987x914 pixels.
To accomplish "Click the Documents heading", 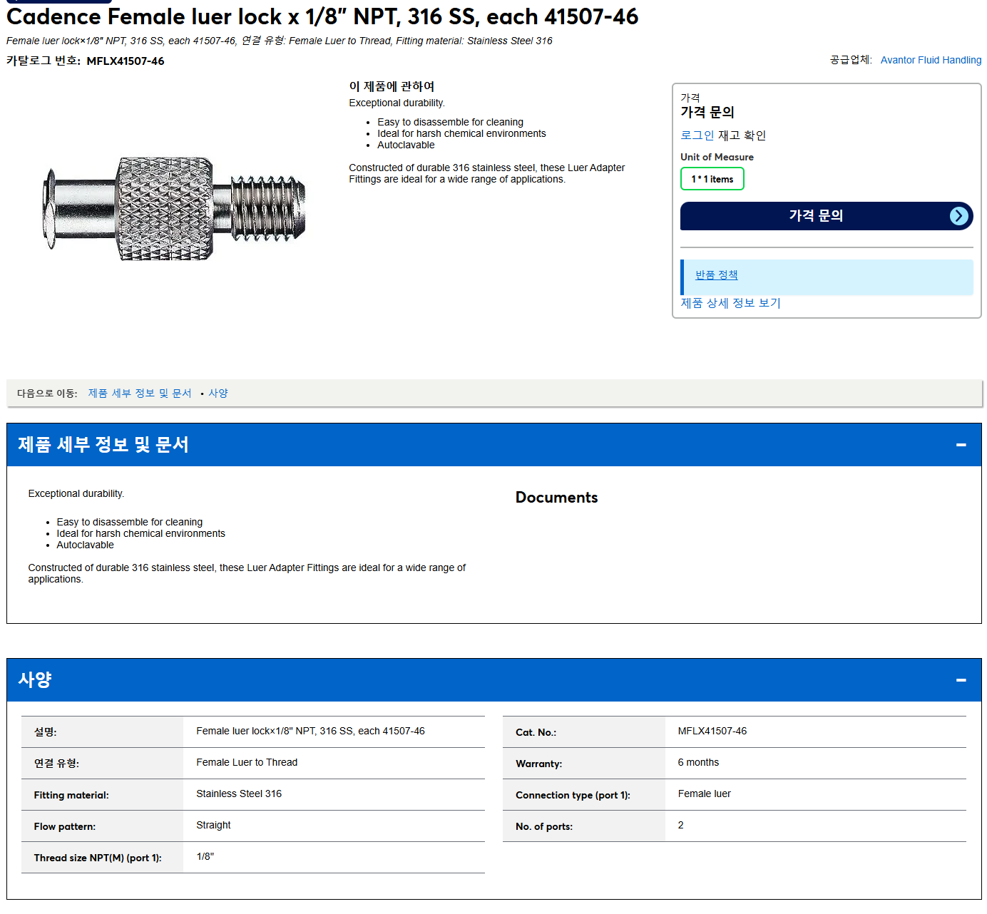I will click(556, 498).
